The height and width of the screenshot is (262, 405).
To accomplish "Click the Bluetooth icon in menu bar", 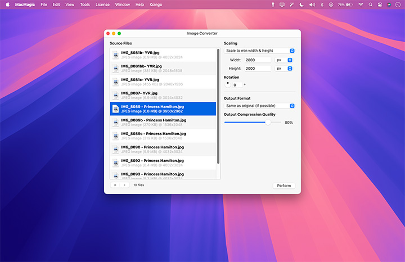I will [321, 4].
